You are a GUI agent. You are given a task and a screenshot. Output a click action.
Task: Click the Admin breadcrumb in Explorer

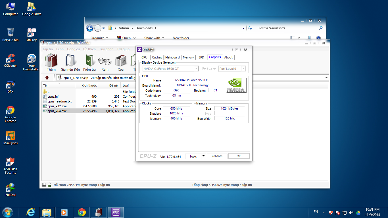(x=124, y=28)
